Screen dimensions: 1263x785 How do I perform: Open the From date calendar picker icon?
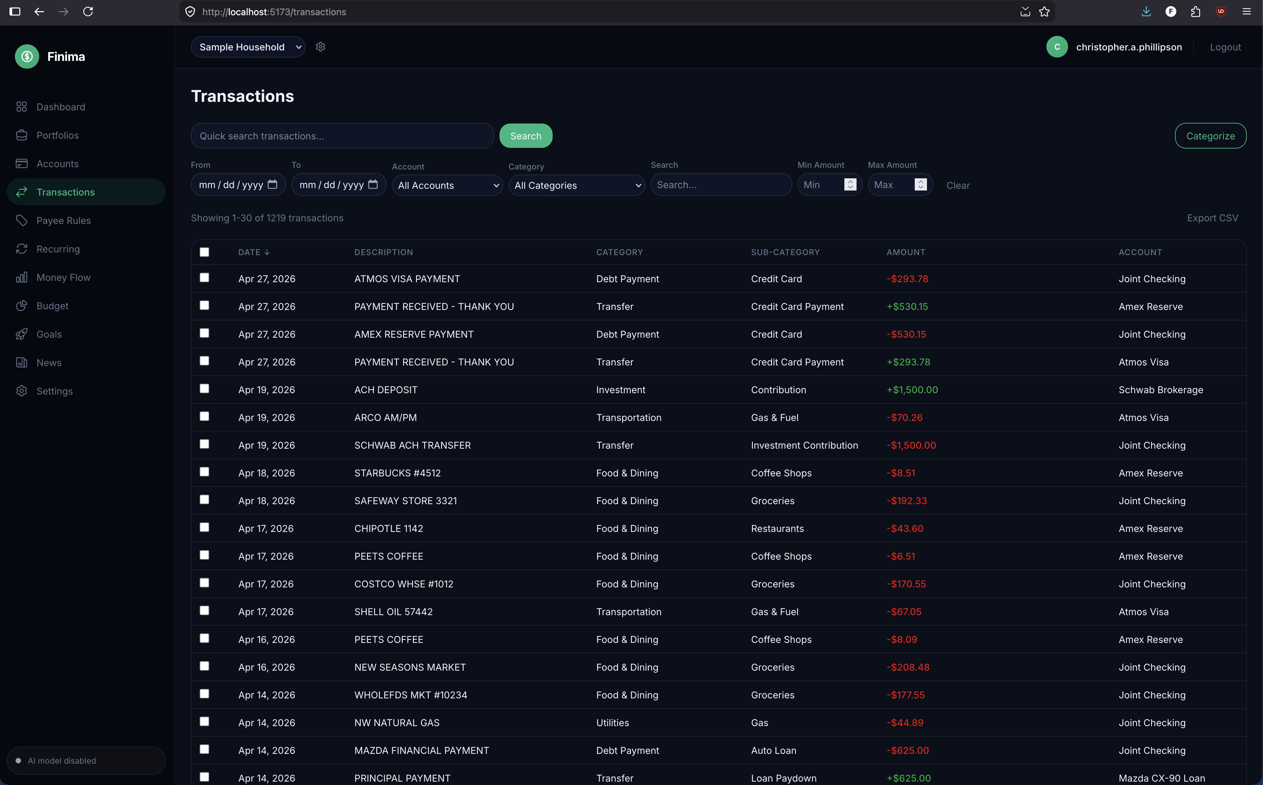click(x=272, y=184)
